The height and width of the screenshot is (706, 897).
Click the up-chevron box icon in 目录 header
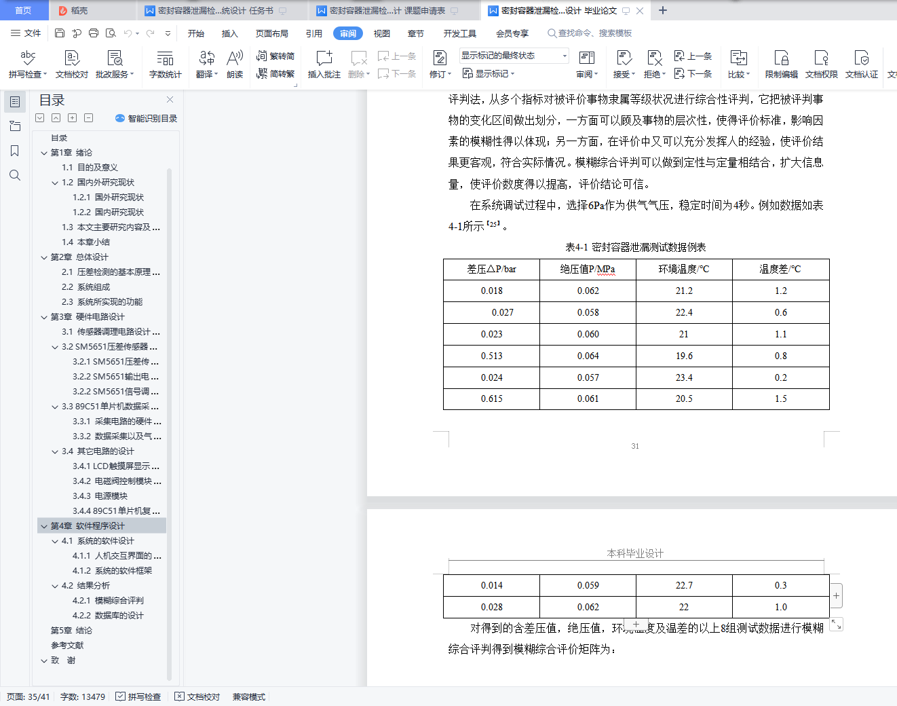(x=56, y=118)
